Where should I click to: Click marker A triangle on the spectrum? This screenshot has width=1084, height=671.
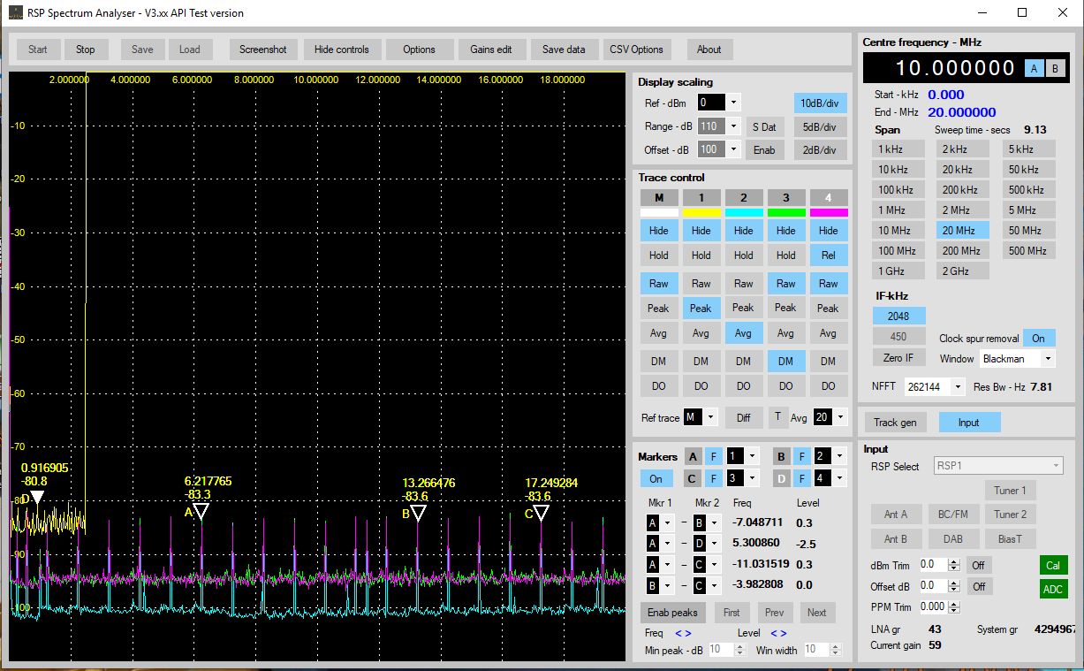[201, 512]
